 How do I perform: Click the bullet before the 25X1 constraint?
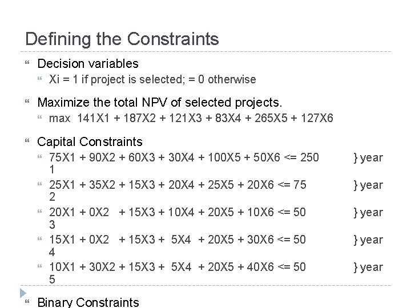(x=39, y=184)
